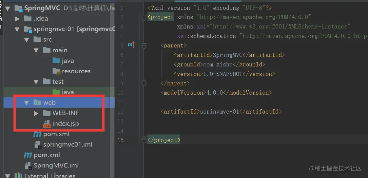The image size is (368, 178).
Task: Click the web resource folder icon
Action: pos(37,102)
